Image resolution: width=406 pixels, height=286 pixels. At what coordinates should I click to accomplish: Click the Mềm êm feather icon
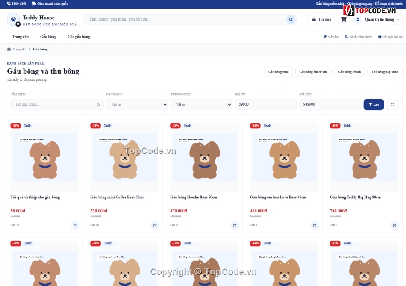point(325,37)
